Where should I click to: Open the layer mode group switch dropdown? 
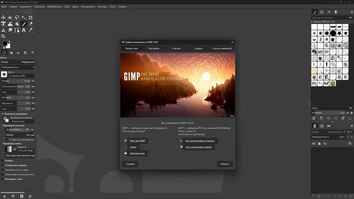click(x=350, y=132)
